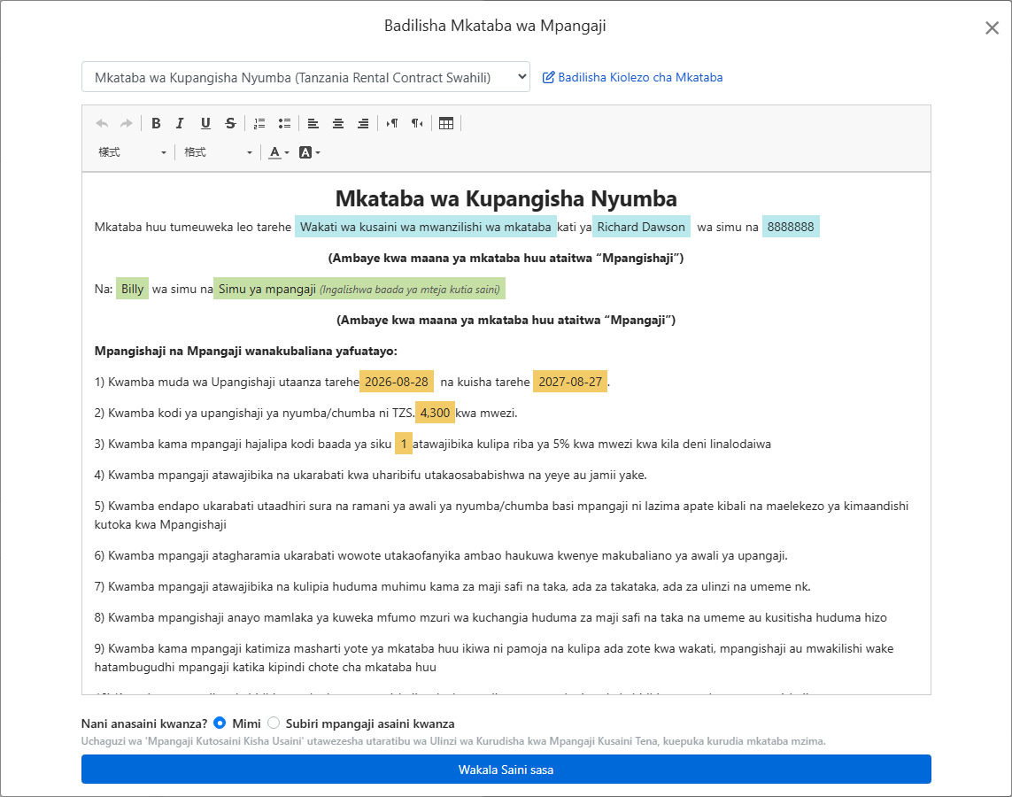This screenshot has width=1012, height=797.
Task: Open the paragraph styles dropdown
Action: pos(132,152)
